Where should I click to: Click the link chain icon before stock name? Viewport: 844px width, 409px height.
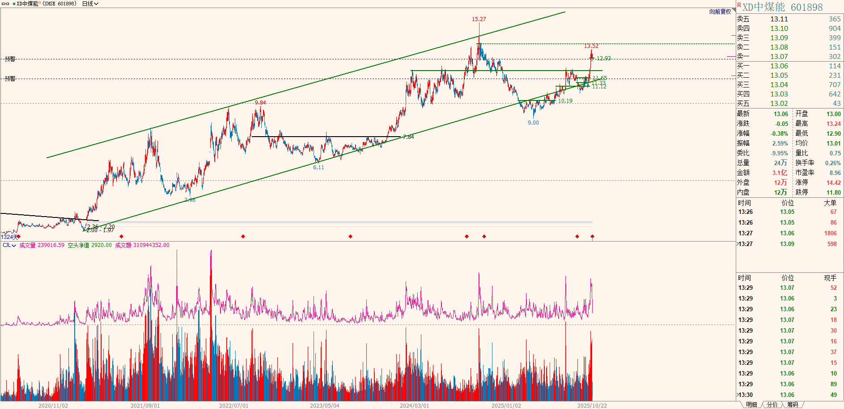6,4
